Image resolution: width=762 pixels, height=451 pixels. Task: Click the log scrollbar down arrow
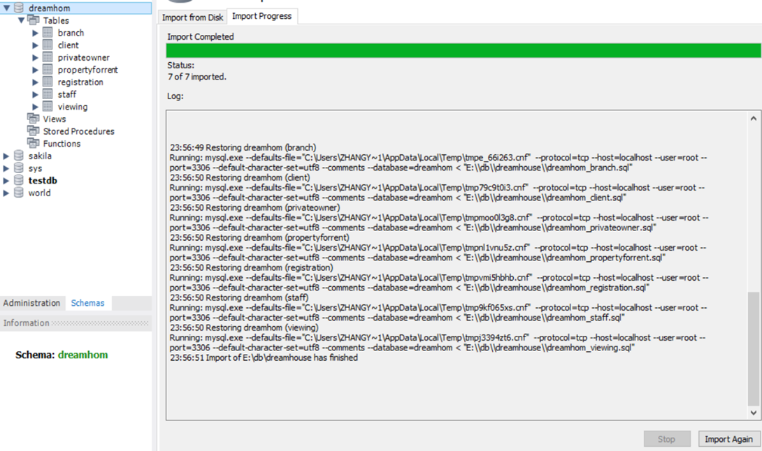[x=753, y=413]
